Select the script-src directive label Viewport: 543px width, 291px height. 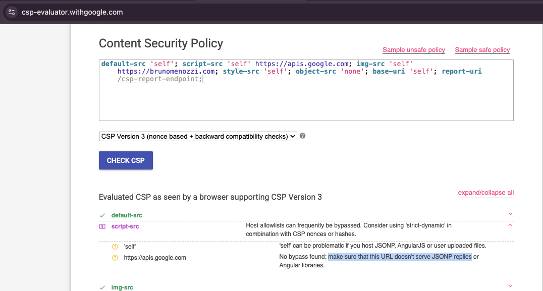pos(125,226)
